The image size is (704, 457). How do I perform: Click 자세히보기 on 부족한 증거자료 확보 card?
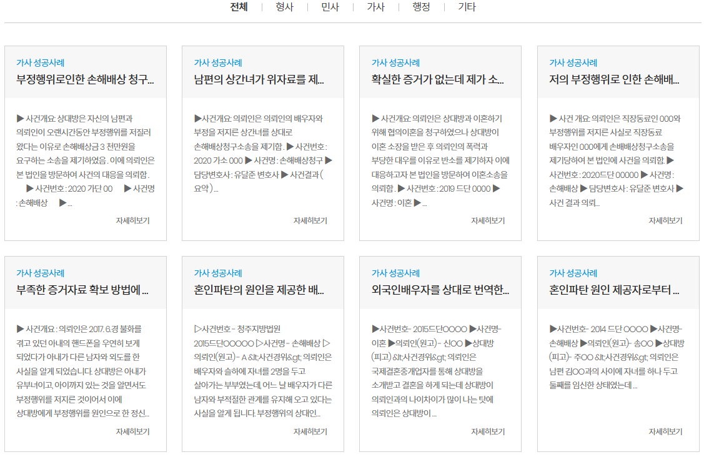click(x=132, y=431)
